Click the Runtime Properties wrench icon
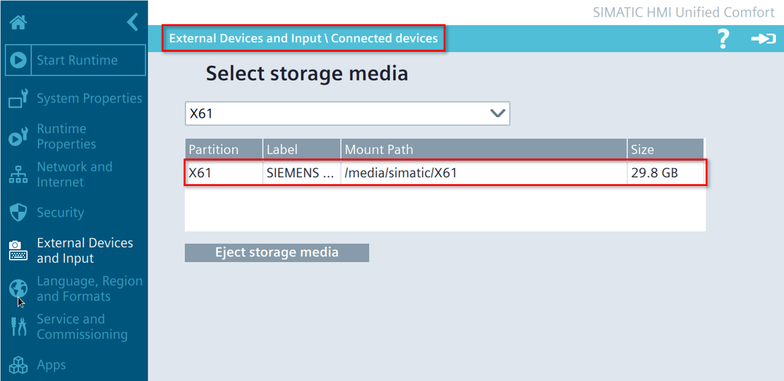784x381 pixels. [18, 136]
